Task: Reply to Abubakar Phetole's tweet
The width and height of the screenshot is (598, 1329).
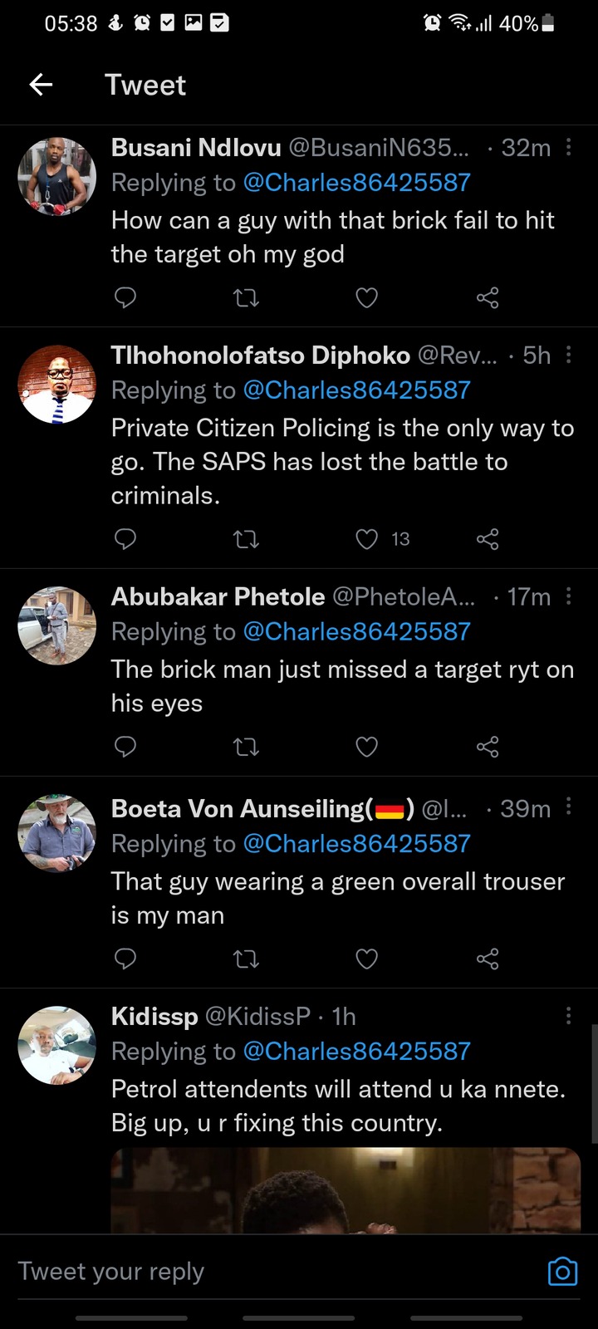Action: (125, 747)
